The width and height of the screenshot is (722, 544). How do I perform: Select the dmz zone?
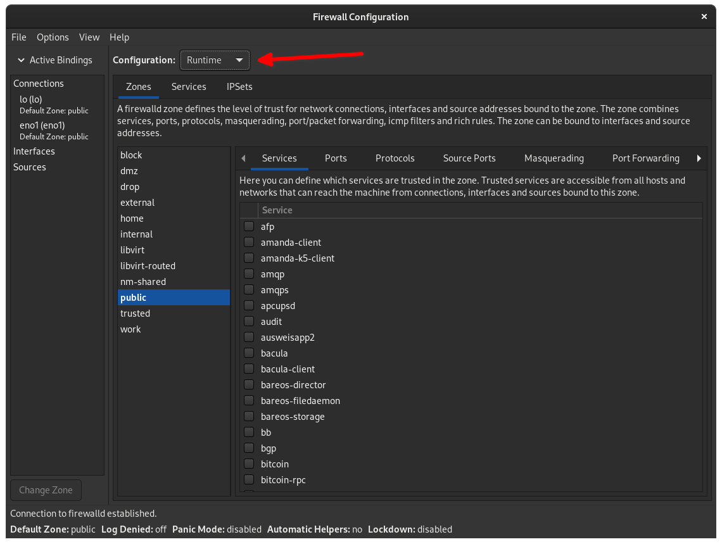(x=128, y=170)
